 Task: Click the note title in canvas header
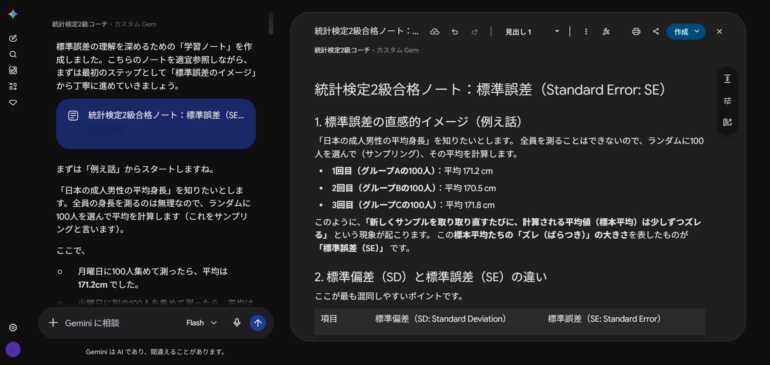point(367,31)
